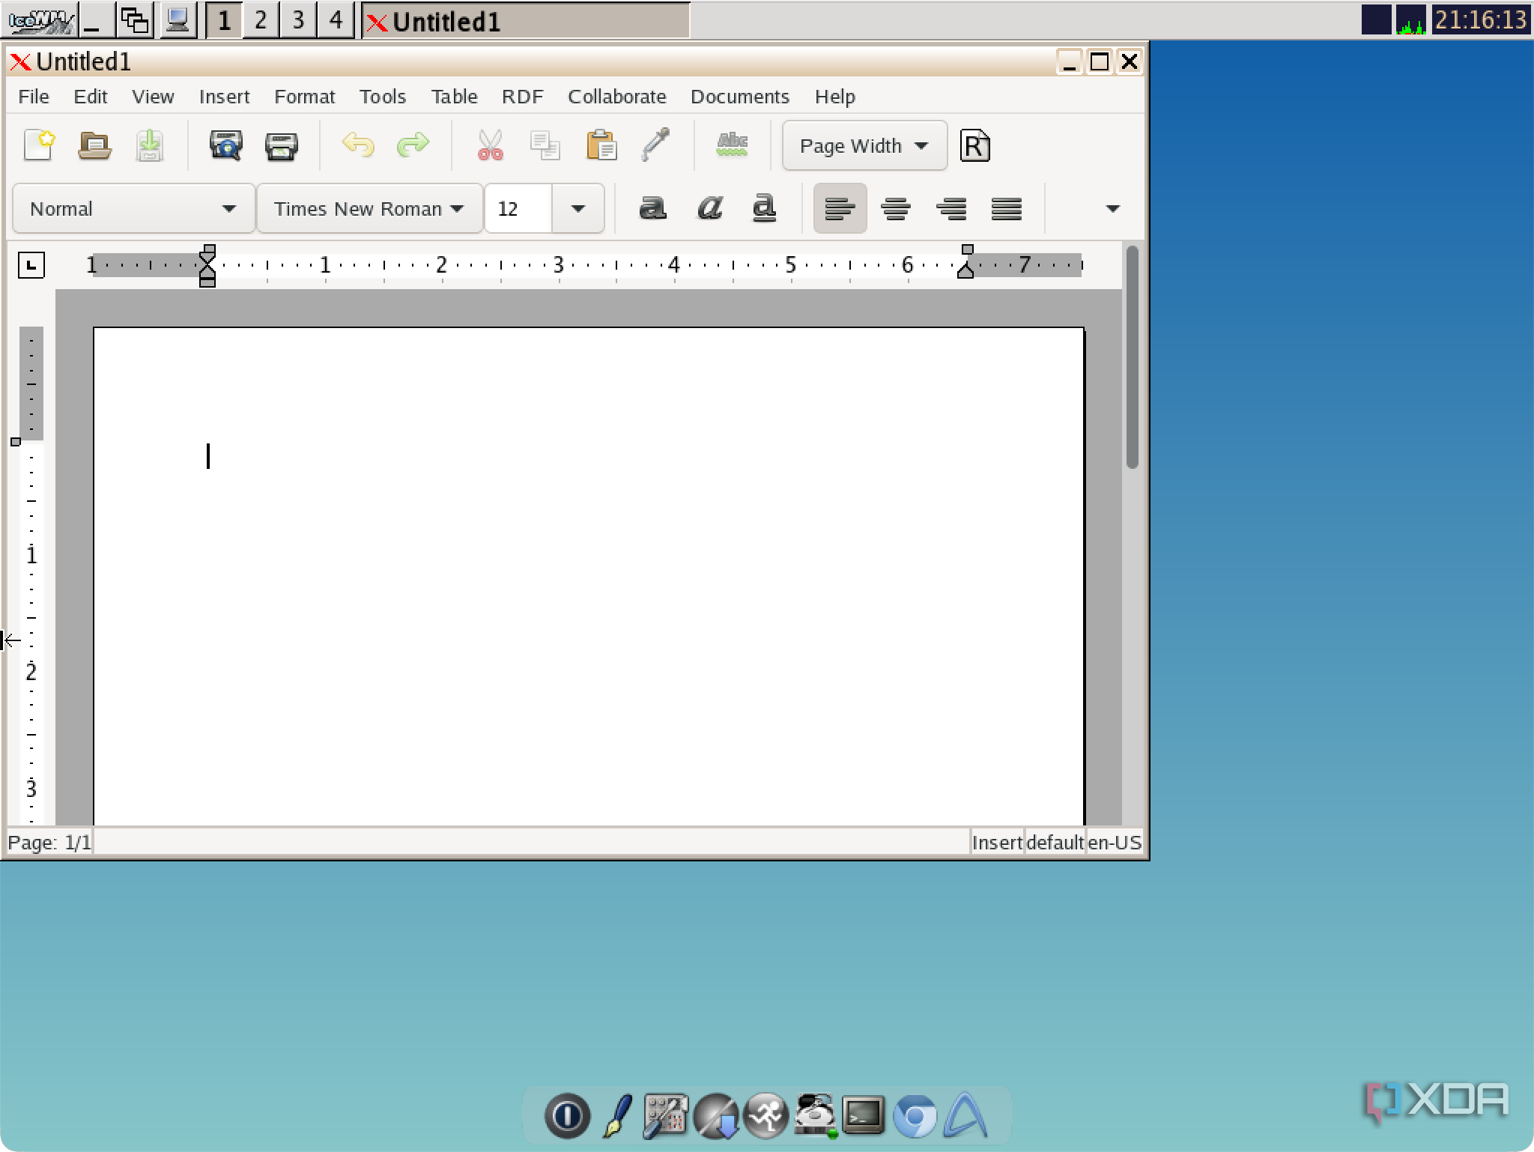The height and width of the screenshot is (1152, 1534).
Task: Click the en-US language status entry
Action: [x=1115, y=843]
